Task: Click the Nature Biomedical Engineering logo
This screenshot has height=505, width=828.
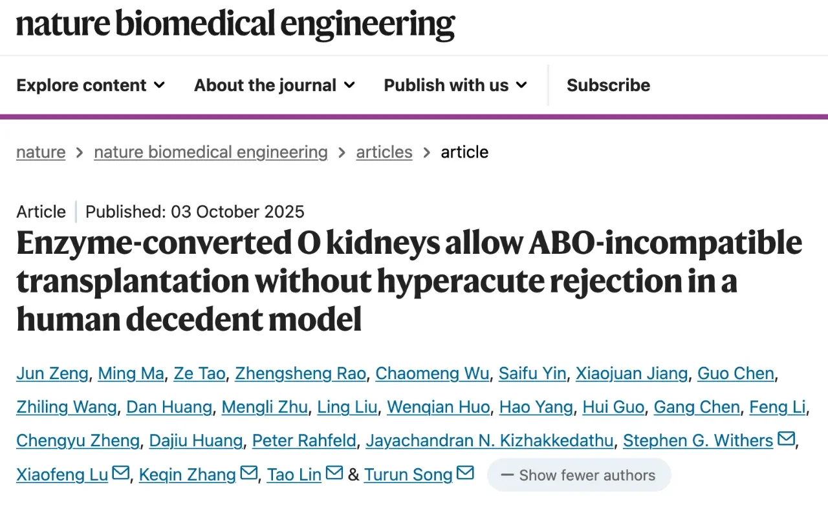Action: tap(235, 25)
